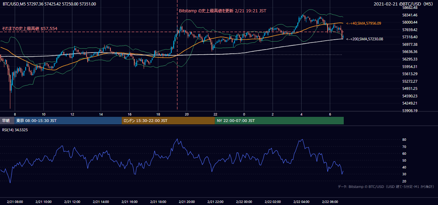The height and width of the screenshot is (205, 438).
Task: Click the '<-<200,SMA,57230.08' moving average label
Action: point(365,39)
